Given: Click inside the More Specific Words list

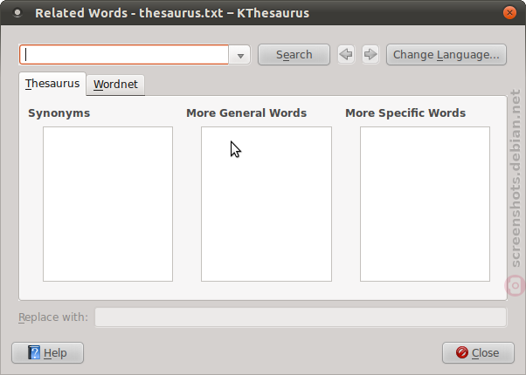Looking at the screenshot, I should coord(425,204).
